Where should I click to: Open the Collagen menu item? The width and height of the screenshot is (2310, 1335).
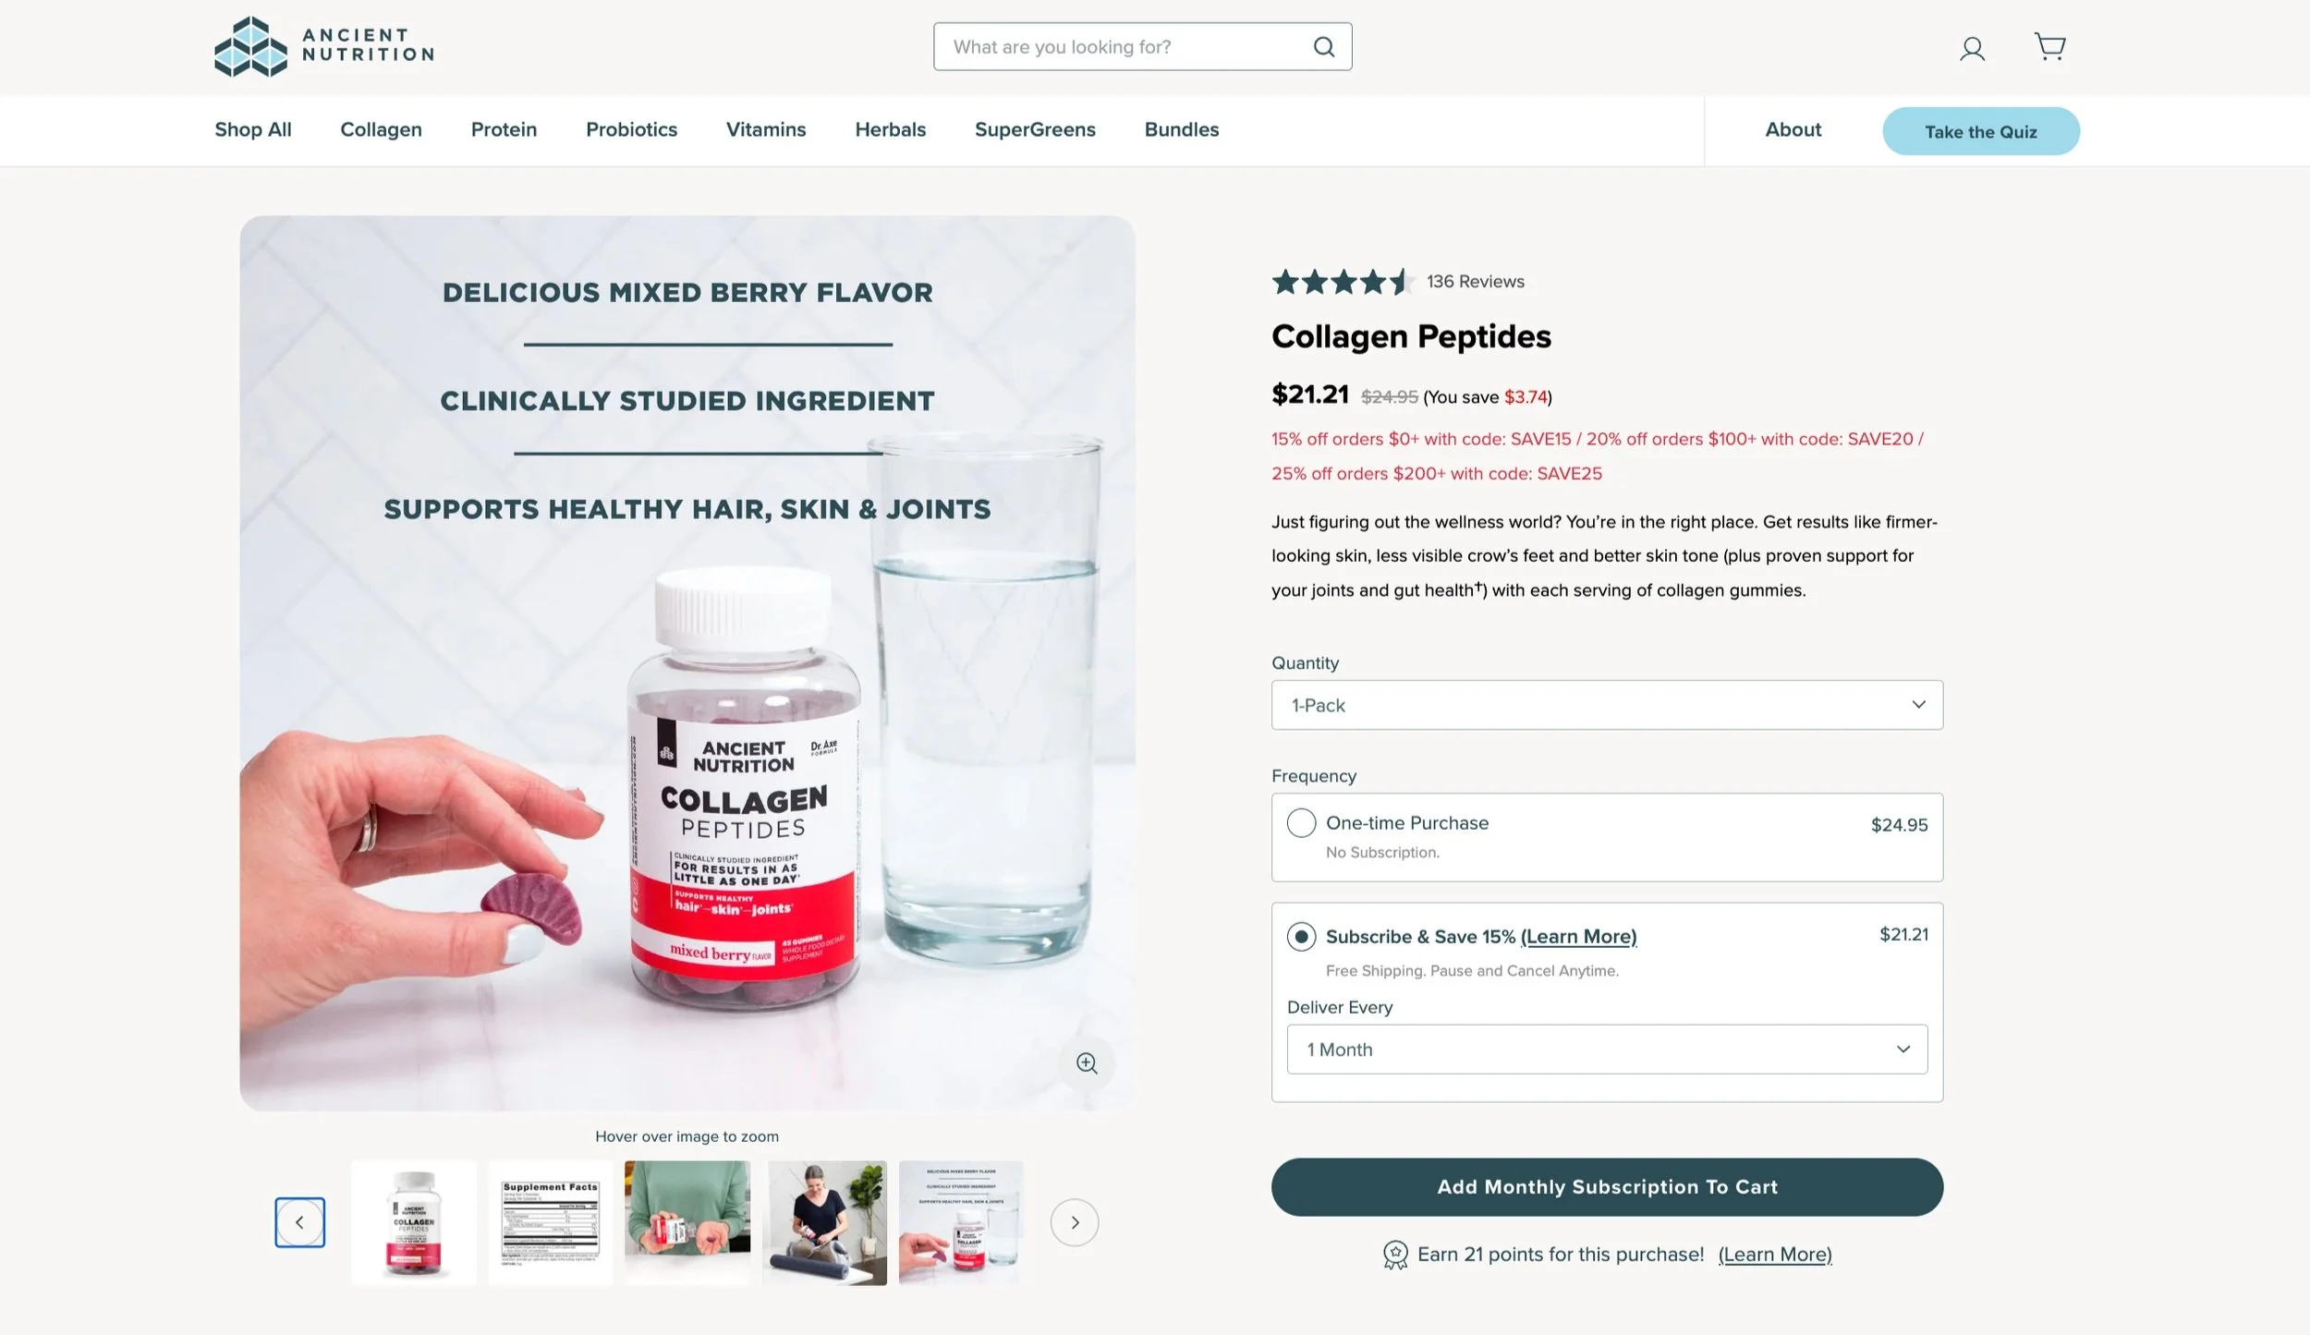click(x=381, y=129)
